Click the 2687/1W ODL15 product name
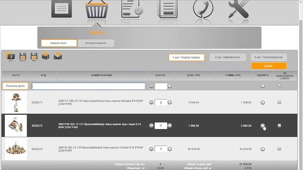Screen dimensions: 303x170 tap(99, 126)
